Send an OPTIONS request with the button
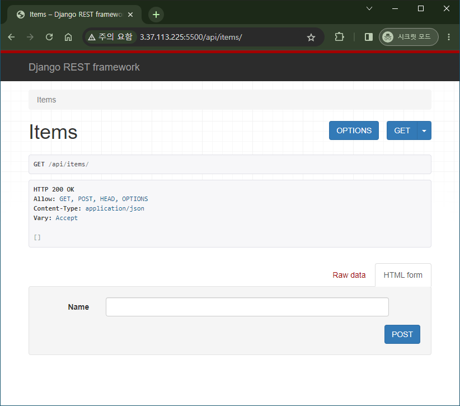460x406 pixels. 354,130
